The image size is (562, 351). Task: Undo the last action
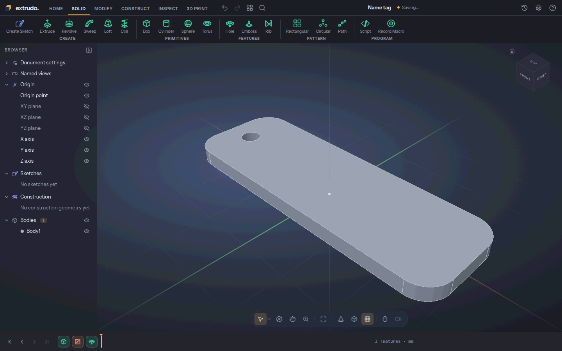225,8
